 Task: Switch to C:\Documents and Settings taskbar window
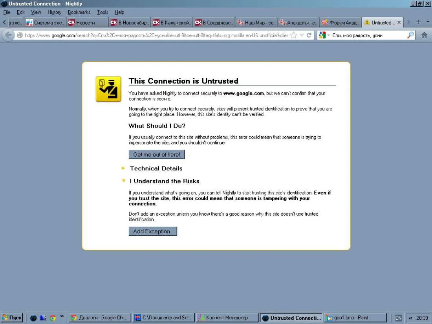coord(163,318)
